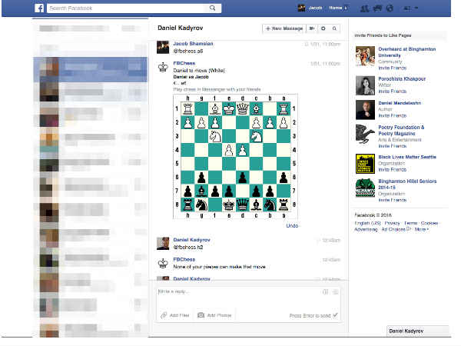Select the white knight on c3
The image size is (461, 346).
tap(256, 136)
